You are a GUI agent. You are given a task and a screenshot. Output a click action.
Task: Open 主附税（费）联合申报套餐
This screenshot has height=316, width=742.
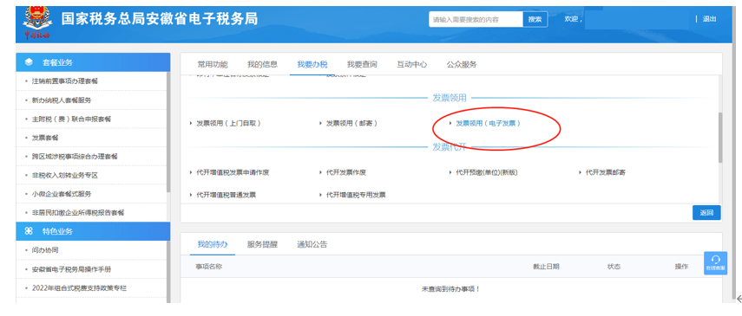71,119
